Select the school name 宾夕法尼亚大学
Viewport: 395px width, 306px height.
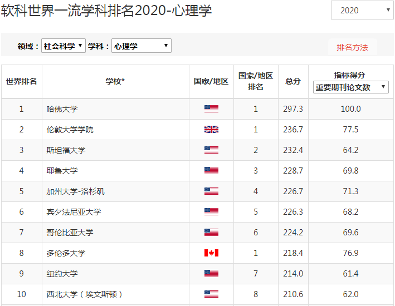click(x=74, y=212)
